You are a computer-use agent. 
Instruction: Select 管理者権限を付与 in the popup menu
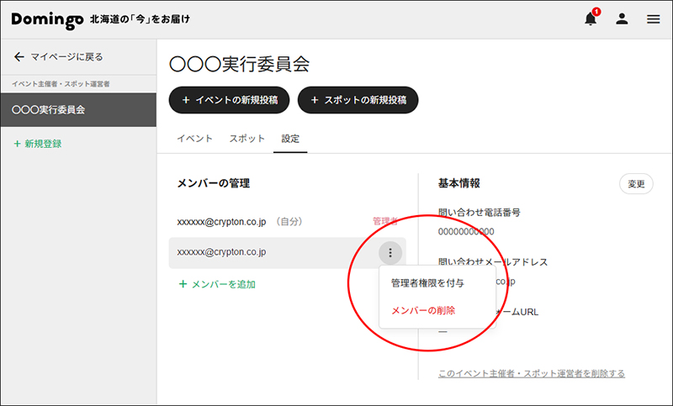[x=427, y=283]
